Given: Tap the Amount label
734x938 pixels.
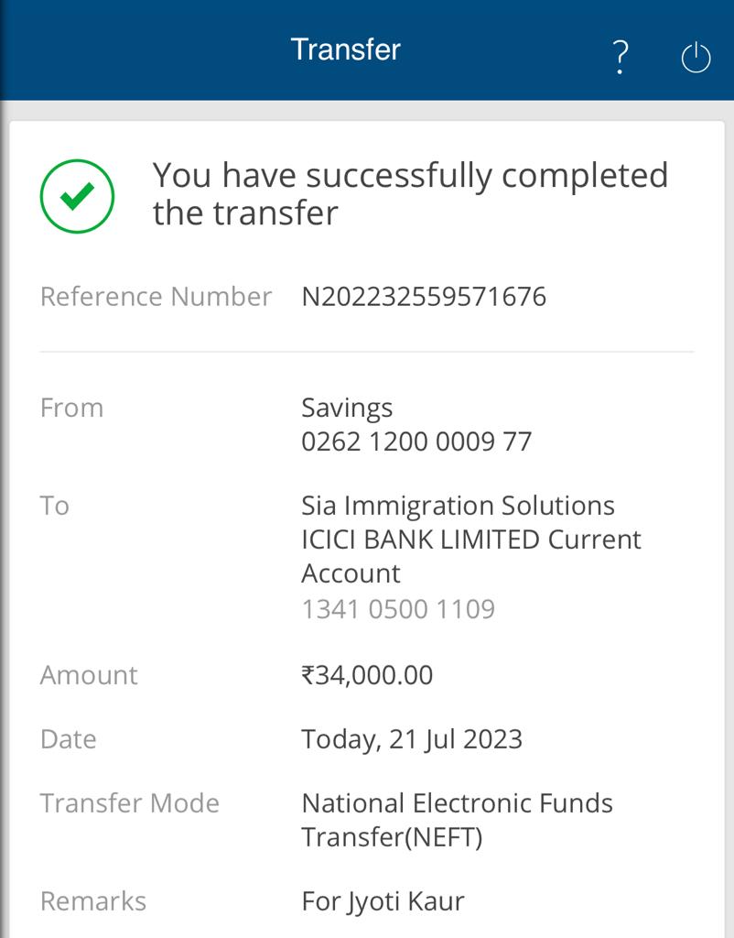Looking at the screenshot, I should pyautogui.click(x=89, y=675).
